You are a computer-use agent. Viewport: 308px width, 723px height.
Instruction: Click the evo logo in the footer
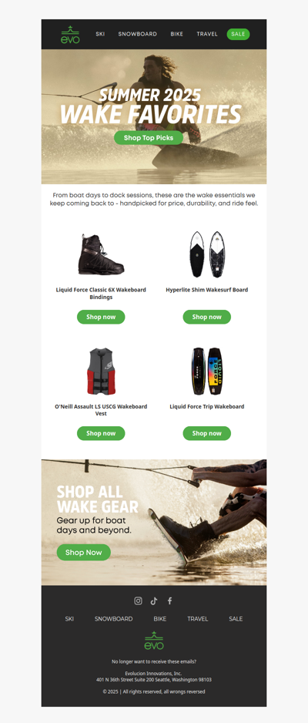tap(154, 641)
